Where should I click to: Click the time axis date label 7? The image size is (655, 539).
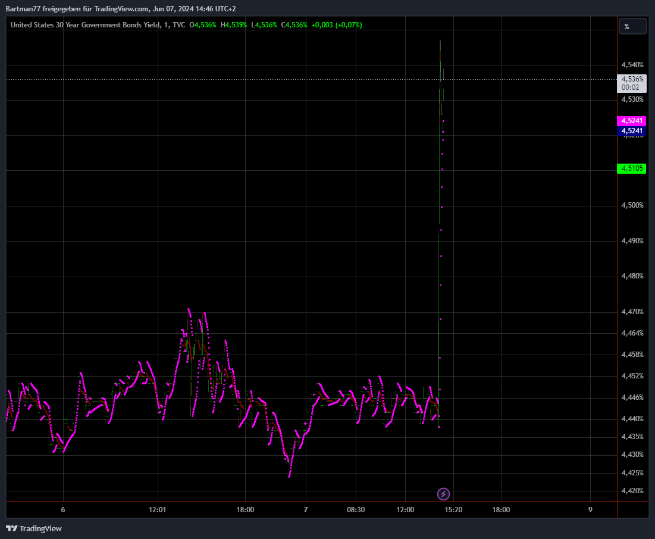click(x=306, y=510)
